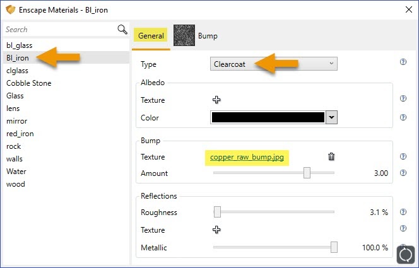The image size is (419, 268).
Task: Click the Metallic slider handle
Action: 334,248
